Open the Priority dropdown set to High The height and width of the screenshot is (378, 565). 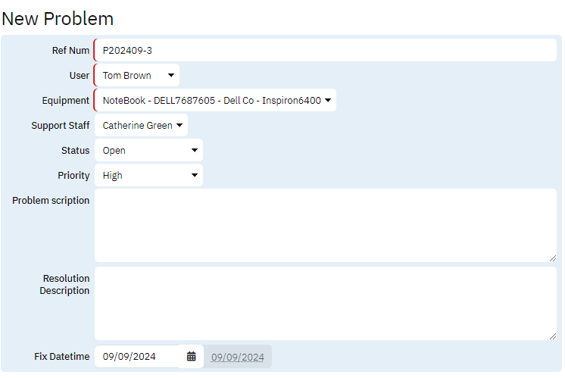point(148,176)
